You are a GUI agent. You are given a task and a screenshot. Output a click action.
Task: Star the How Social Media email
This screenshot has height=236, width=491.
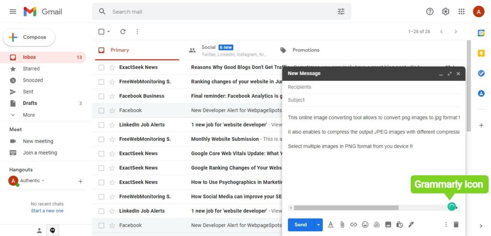[x=112, y=197]
